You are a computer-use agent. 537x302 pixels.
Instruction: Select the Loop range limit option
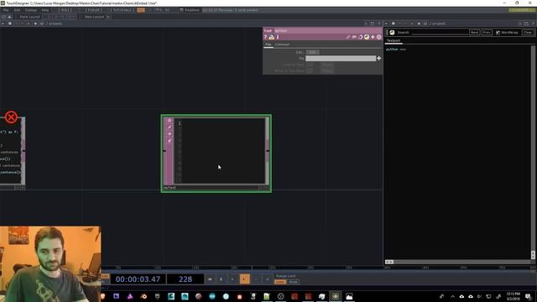(x=279, y=282)
